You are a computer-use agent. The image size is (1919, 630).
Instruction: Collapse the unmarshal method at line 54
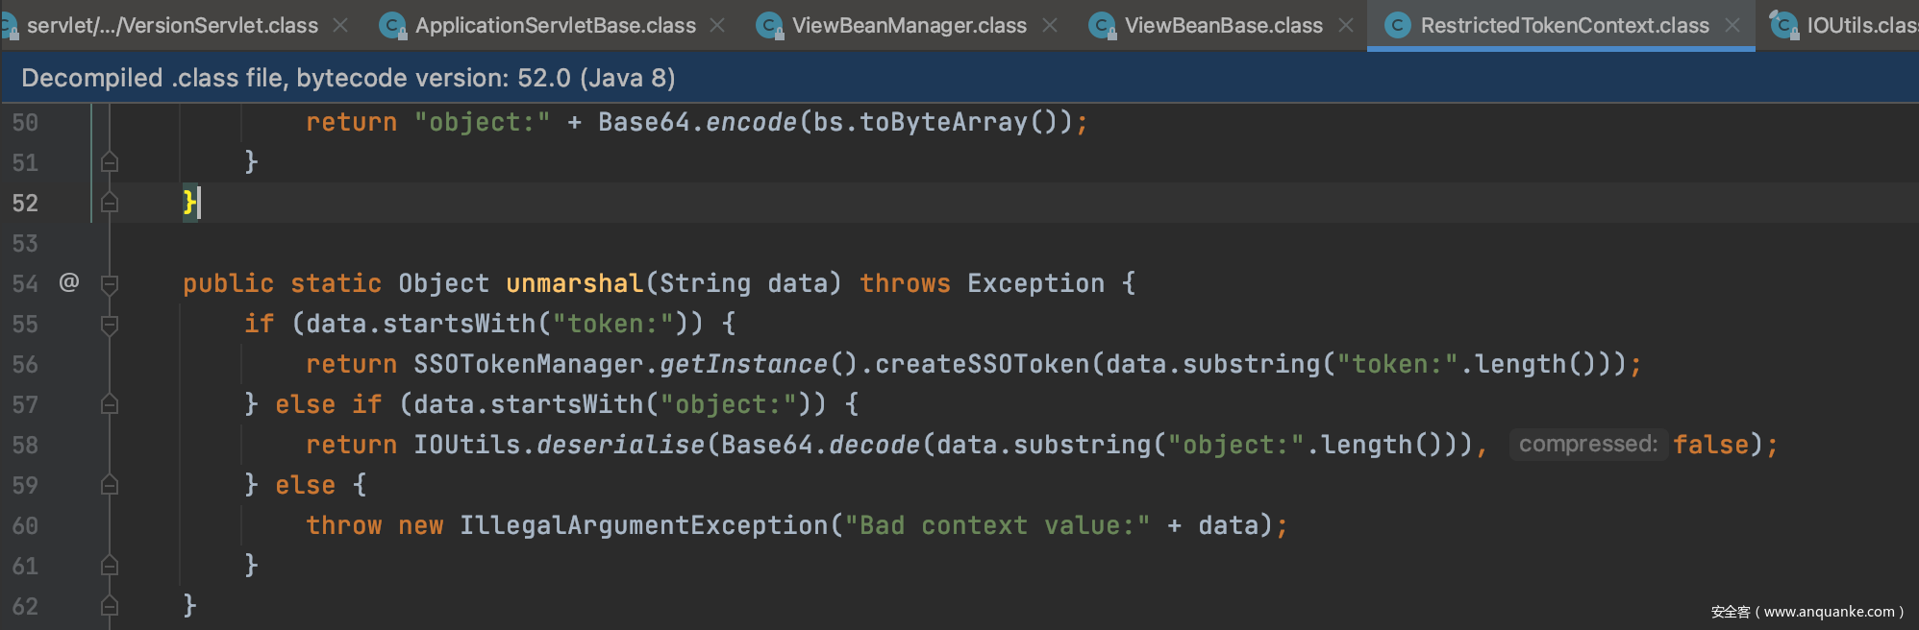(x=110, y=284)
